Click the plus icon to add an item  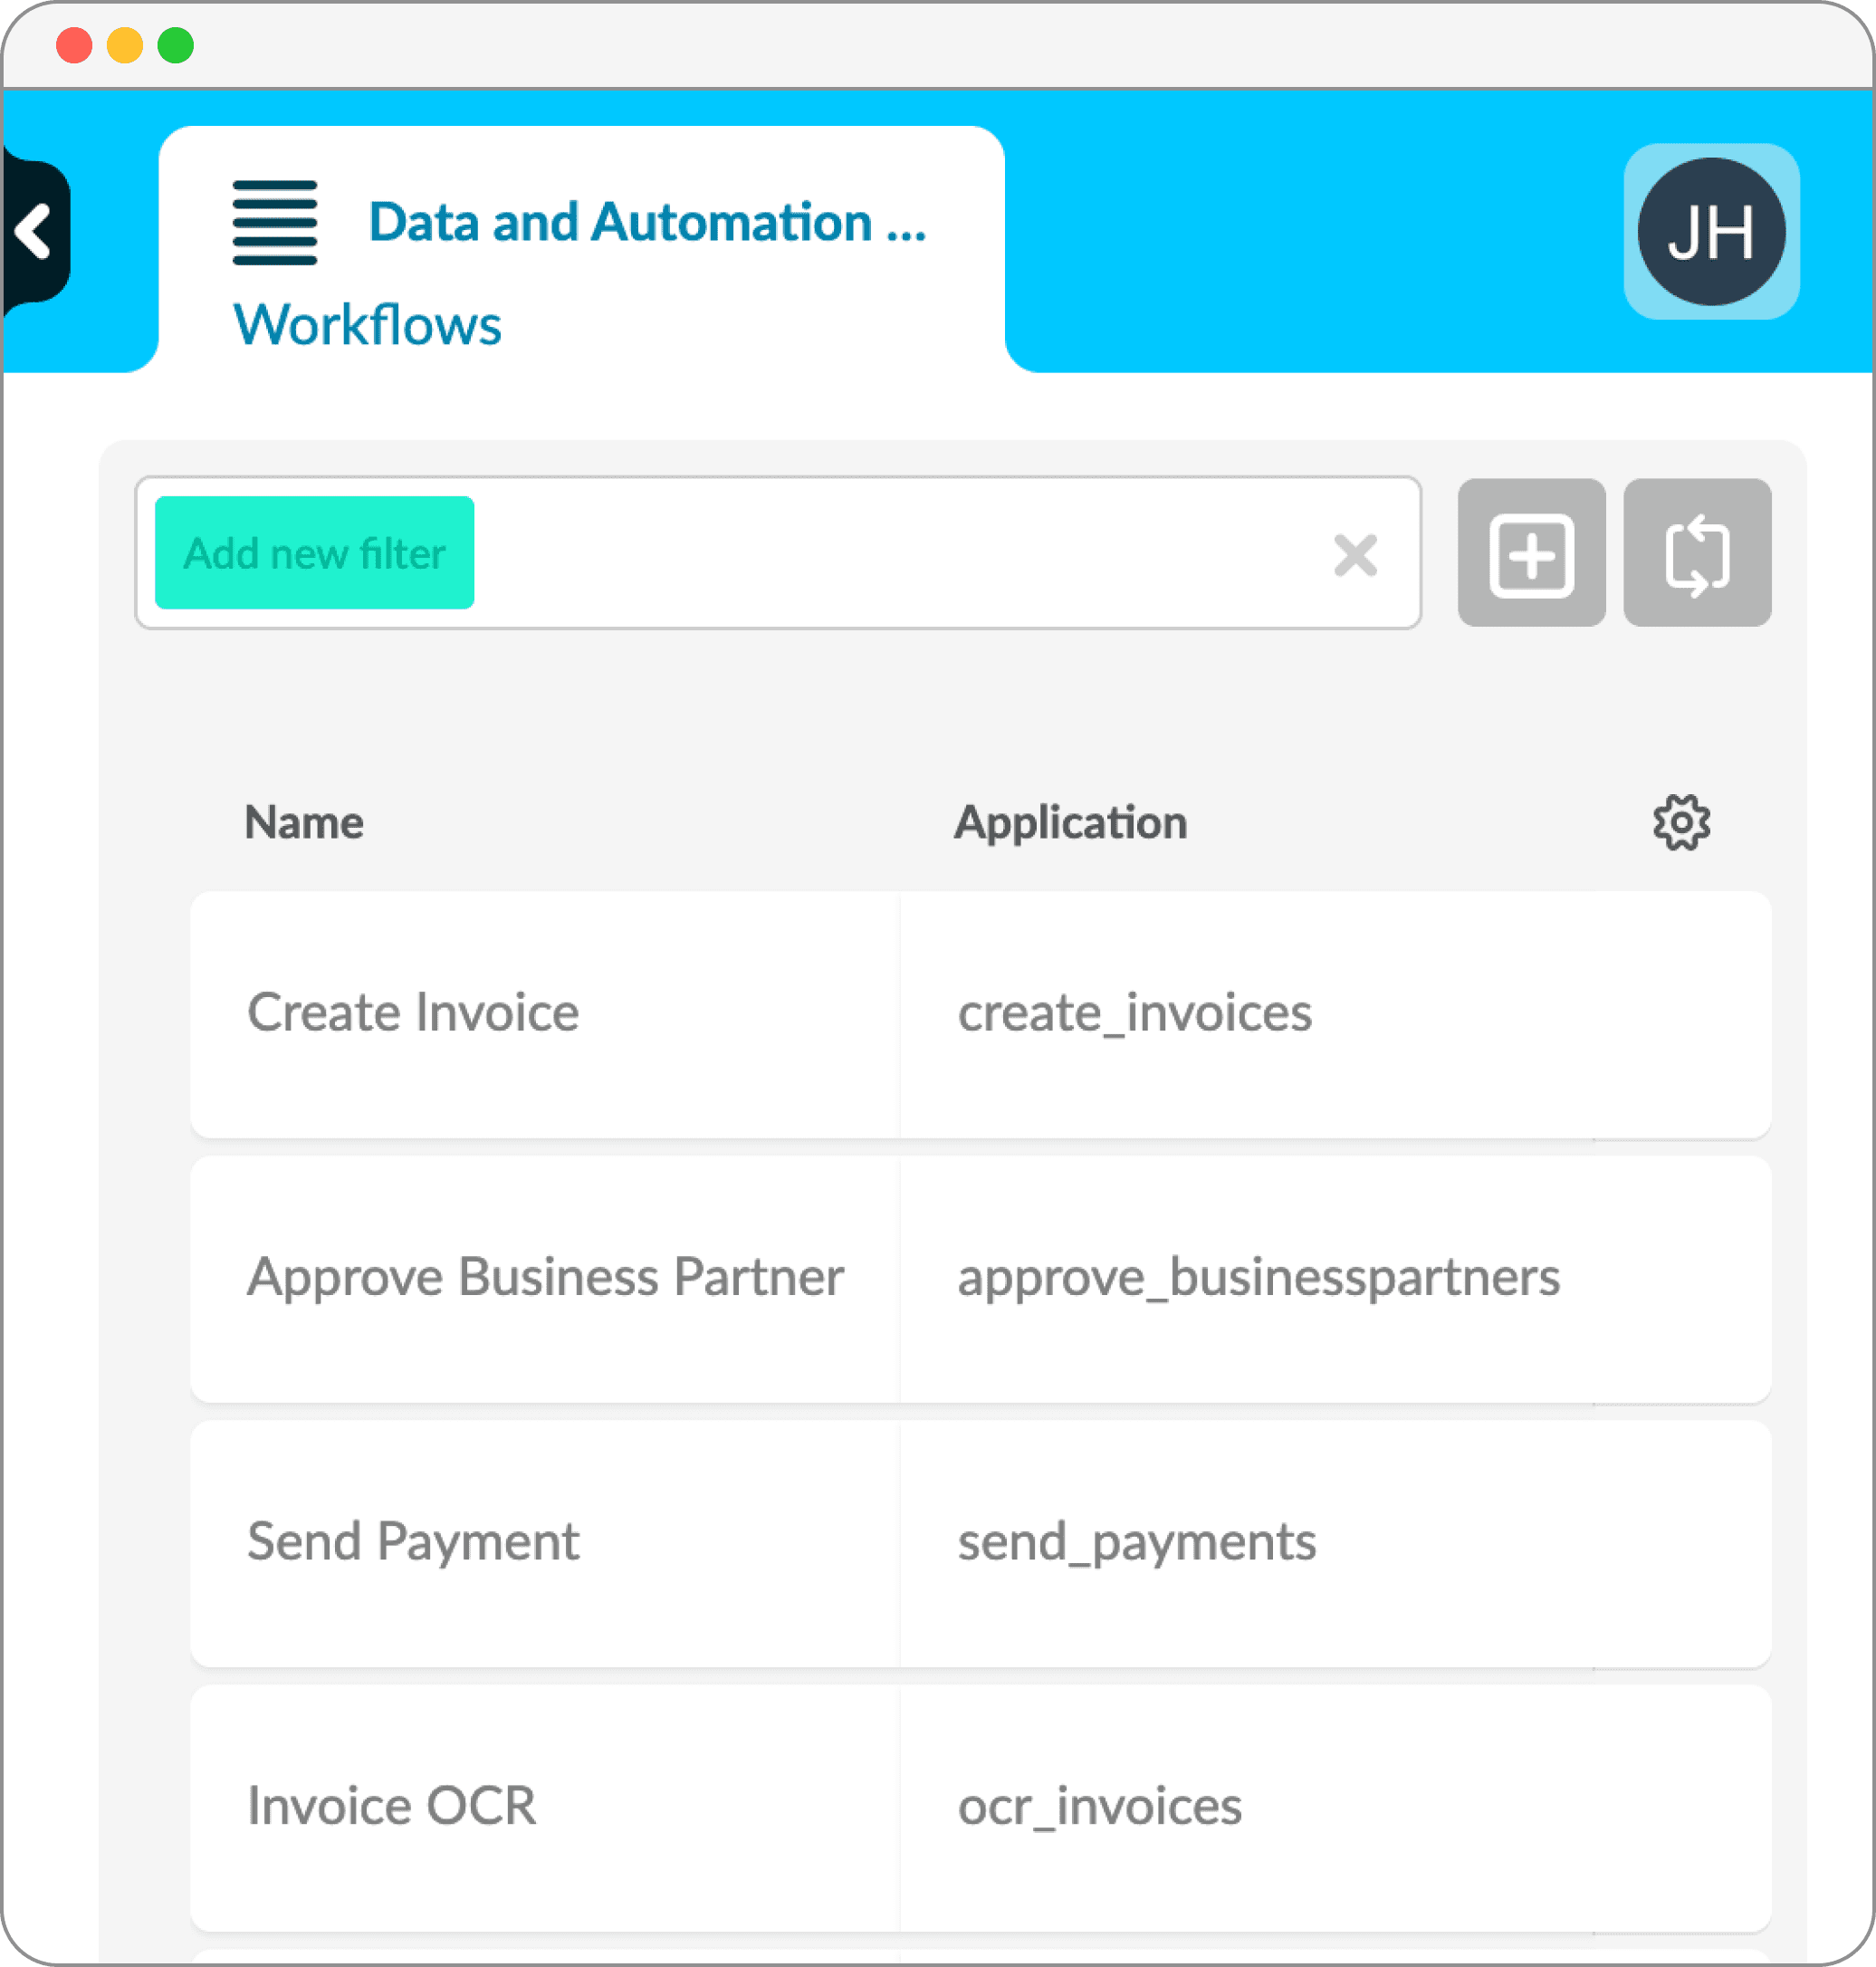point(1531,554)
